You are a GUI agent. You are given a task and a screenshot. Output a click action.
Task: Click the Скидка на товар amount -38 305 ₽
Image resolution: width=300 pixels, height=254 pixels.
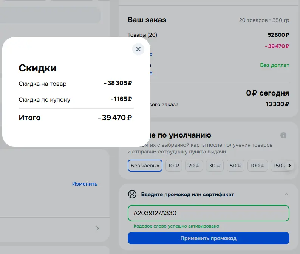[x=118, y=83]
